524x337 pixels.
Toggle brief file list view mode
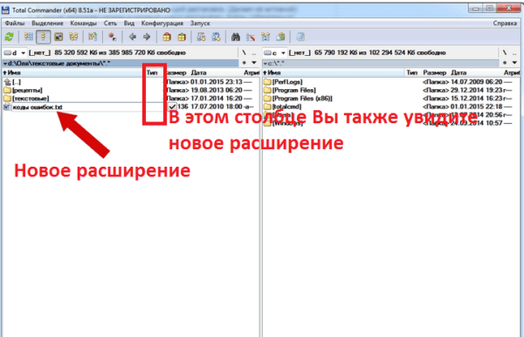coord(29,37)
